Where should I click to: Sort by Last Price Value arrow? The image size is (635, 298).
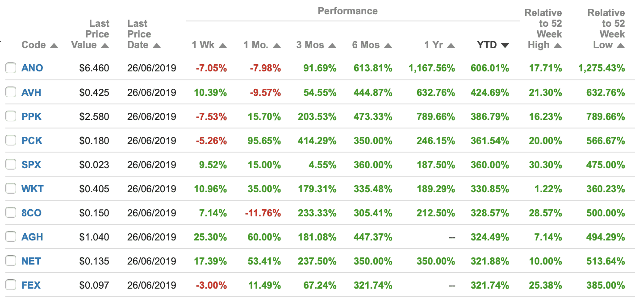tap(105, 46)
